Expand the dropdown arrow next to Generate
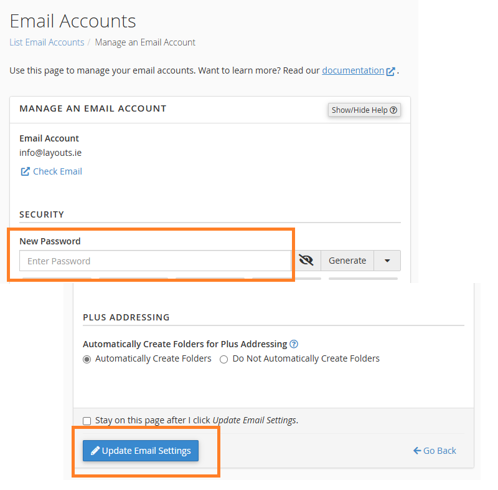Viewport: 498px width, 490px height. point(387,261)
